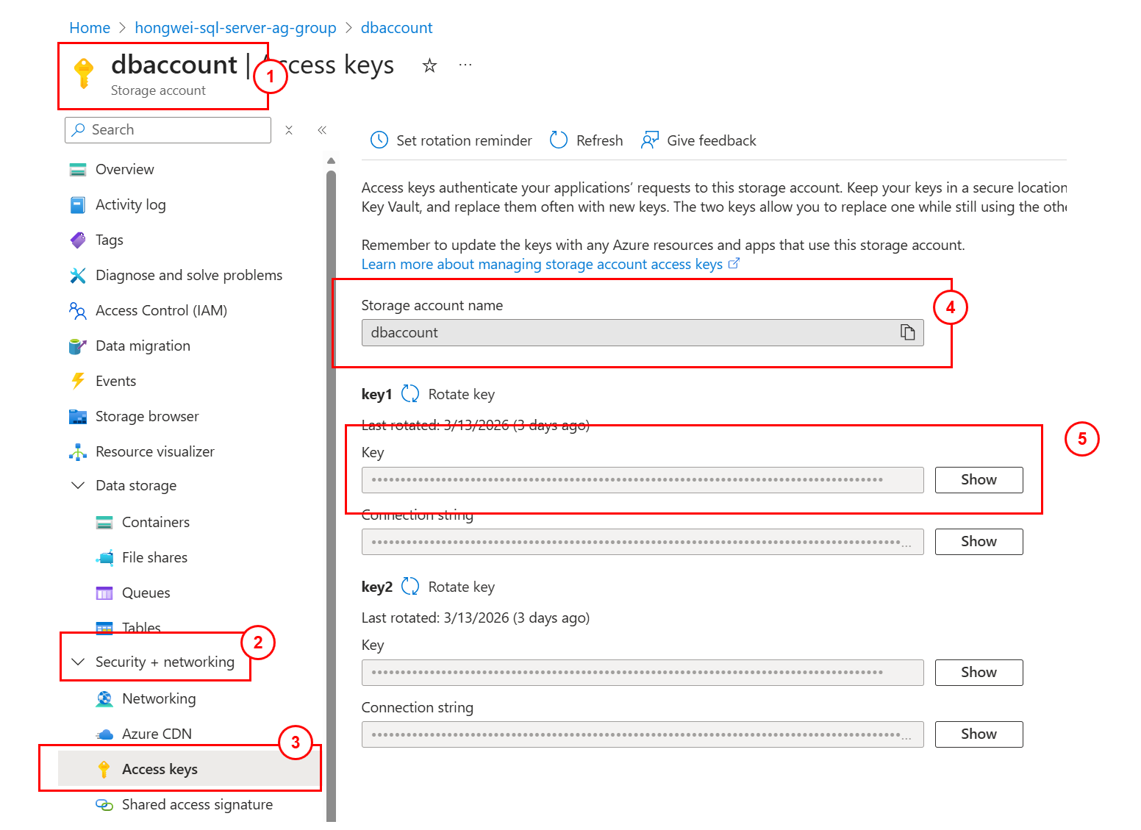Show the key2 Connection string
Viewport: 1141px width, 830px height.
tap(979, 734)
